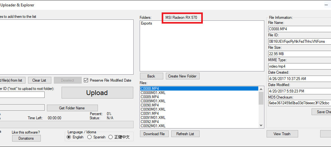This screenshot has width=331, height=147.
Task: Click the folder ID input box
Action: 22,95
